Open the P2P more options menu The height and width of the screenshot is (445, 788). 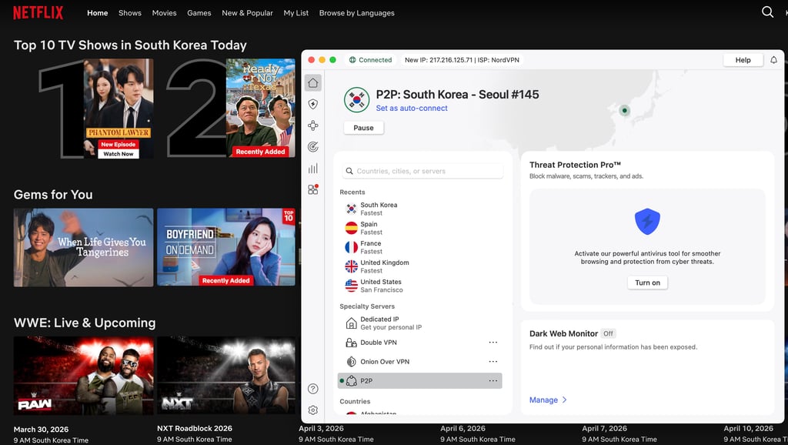coord(493,380)
